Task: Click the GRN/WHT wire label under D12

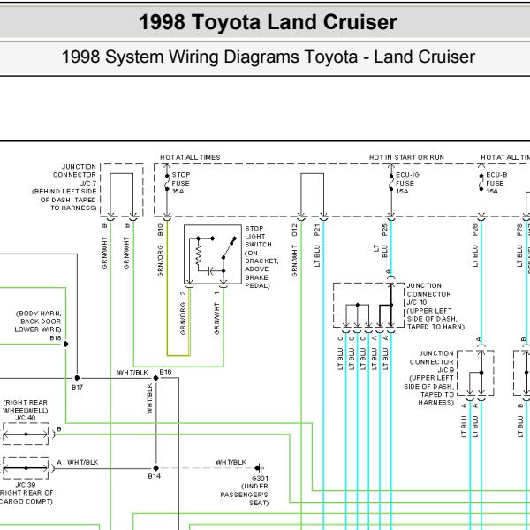Action: [294, 261]
